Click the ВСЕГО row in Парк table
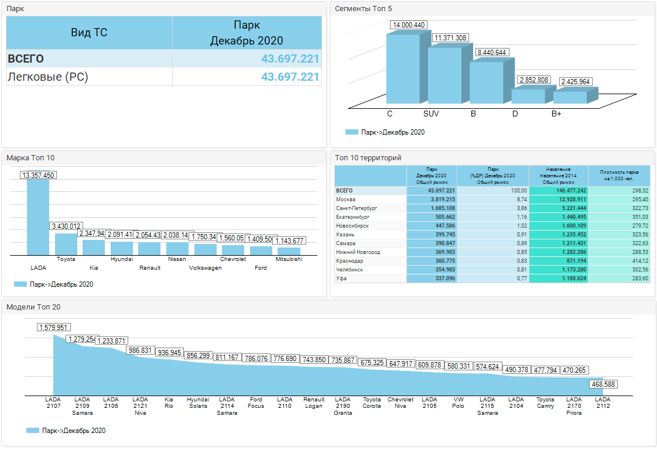 coord(26,59)
